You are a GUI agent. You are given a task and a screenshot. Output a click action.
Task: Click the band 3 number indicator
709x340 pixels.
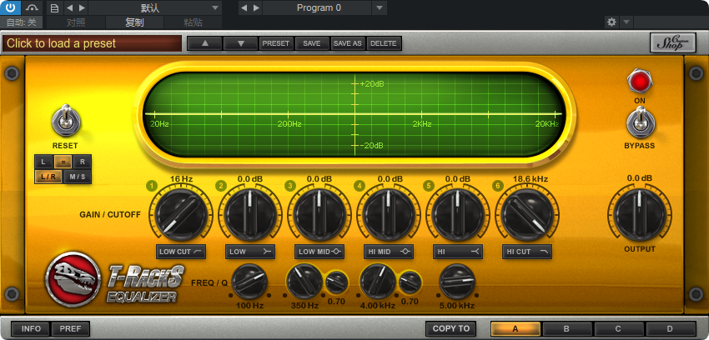[x=289, y=186]
